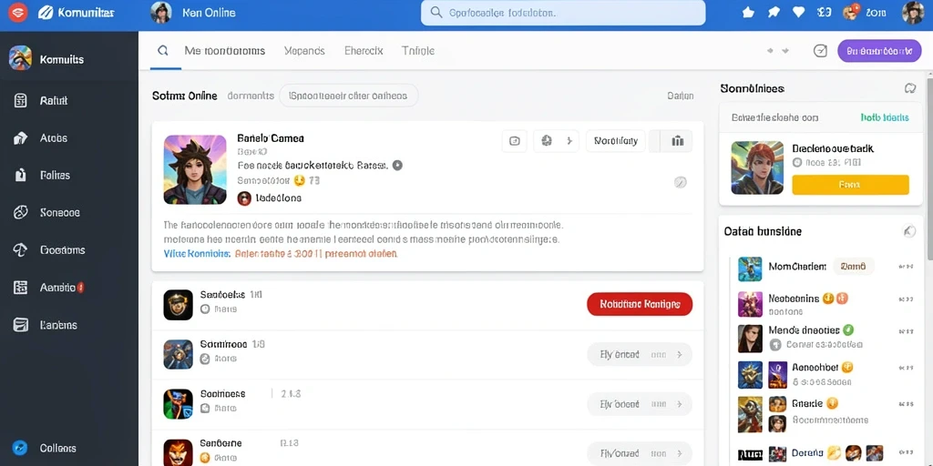Open options dots for "Mende dnaoties" row
933x466 pixels.
click(x=907, y=330)
